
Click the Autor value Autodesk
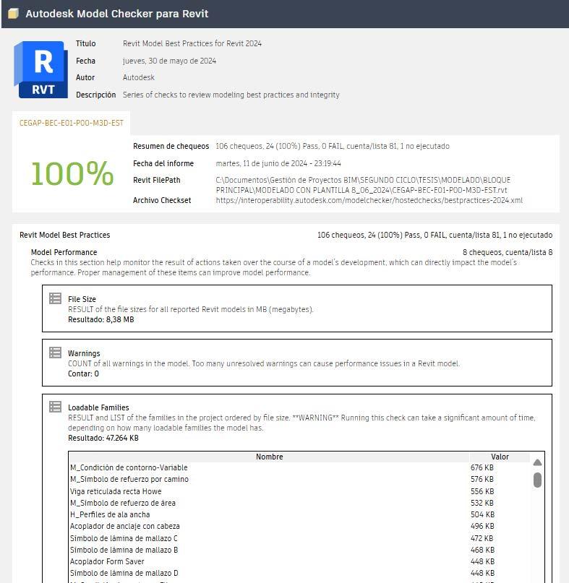click(x=138, y=77)
